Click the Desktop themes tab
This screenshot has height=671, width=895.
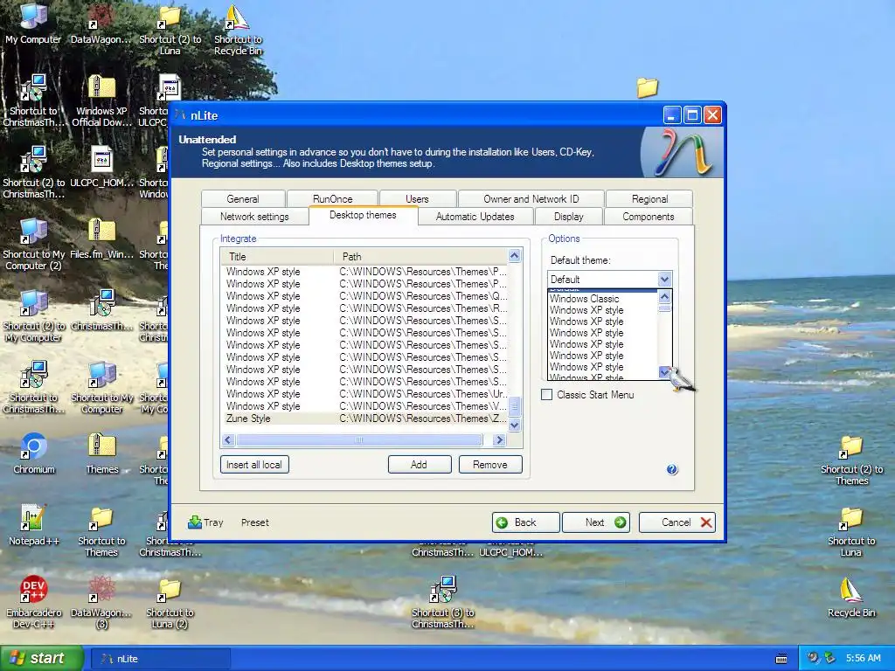click(363, 215)
